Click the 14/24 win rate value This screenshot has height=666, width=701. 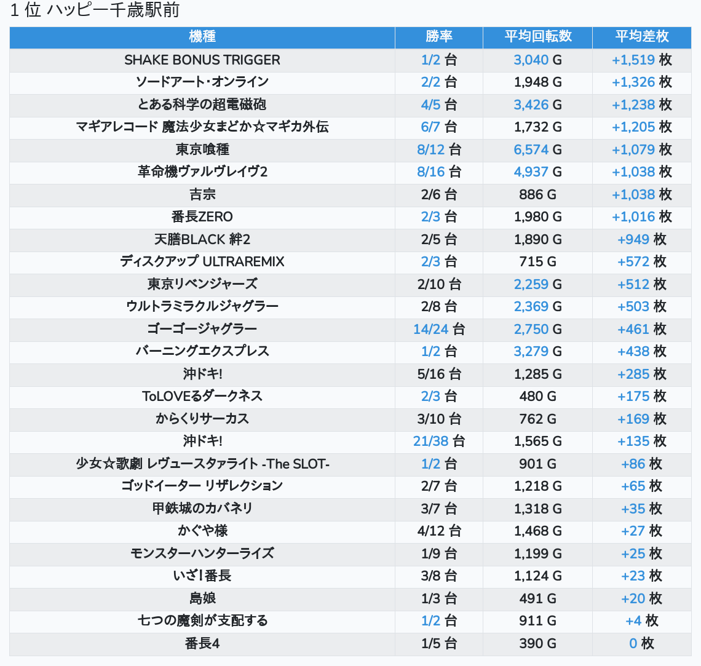pyautogui.click(x=431, y=329)
